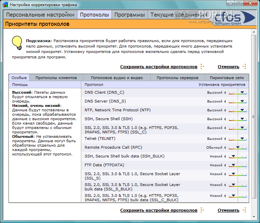Screen dimensions: 260x223
Task: Adjust SSL_C_BULK priority slider
Action: tap(238, 196)
